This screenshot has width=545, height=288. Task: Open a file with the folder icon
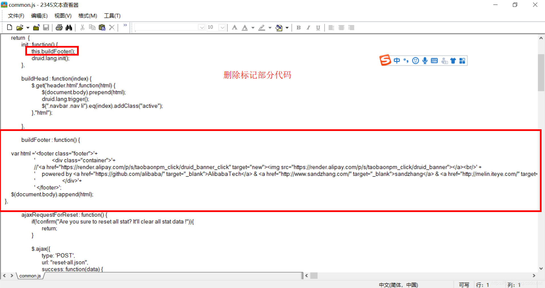coord(20,27)
